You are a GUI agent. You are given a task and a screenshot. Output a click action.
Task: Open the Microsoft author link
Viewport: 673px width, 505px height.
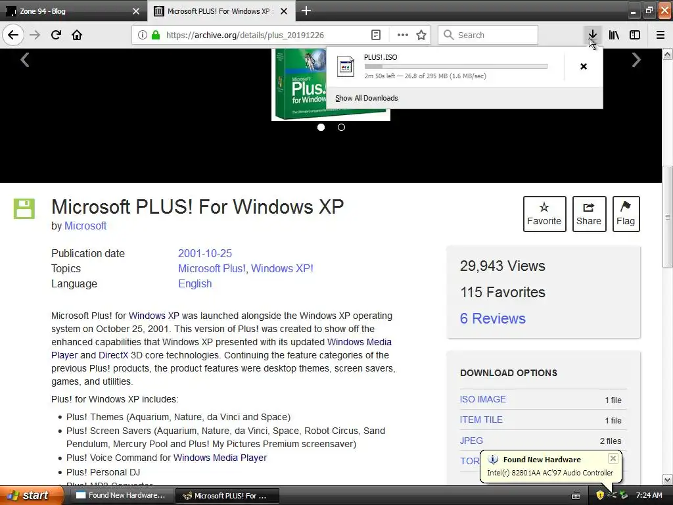coord(85,226)
